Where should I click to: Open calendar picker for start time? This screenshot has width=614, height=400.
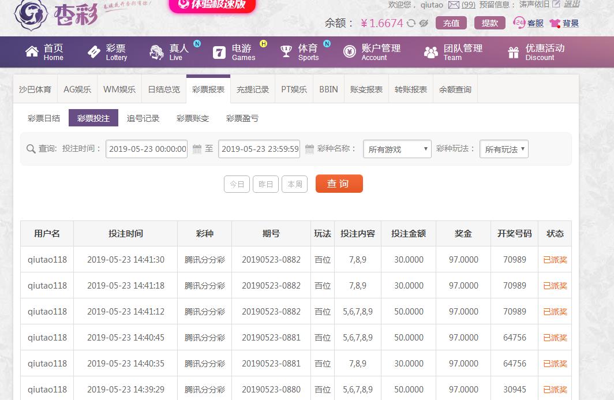click(x=197, y=149)
